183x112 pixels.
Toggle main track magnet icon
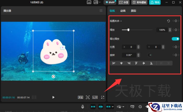93,107
